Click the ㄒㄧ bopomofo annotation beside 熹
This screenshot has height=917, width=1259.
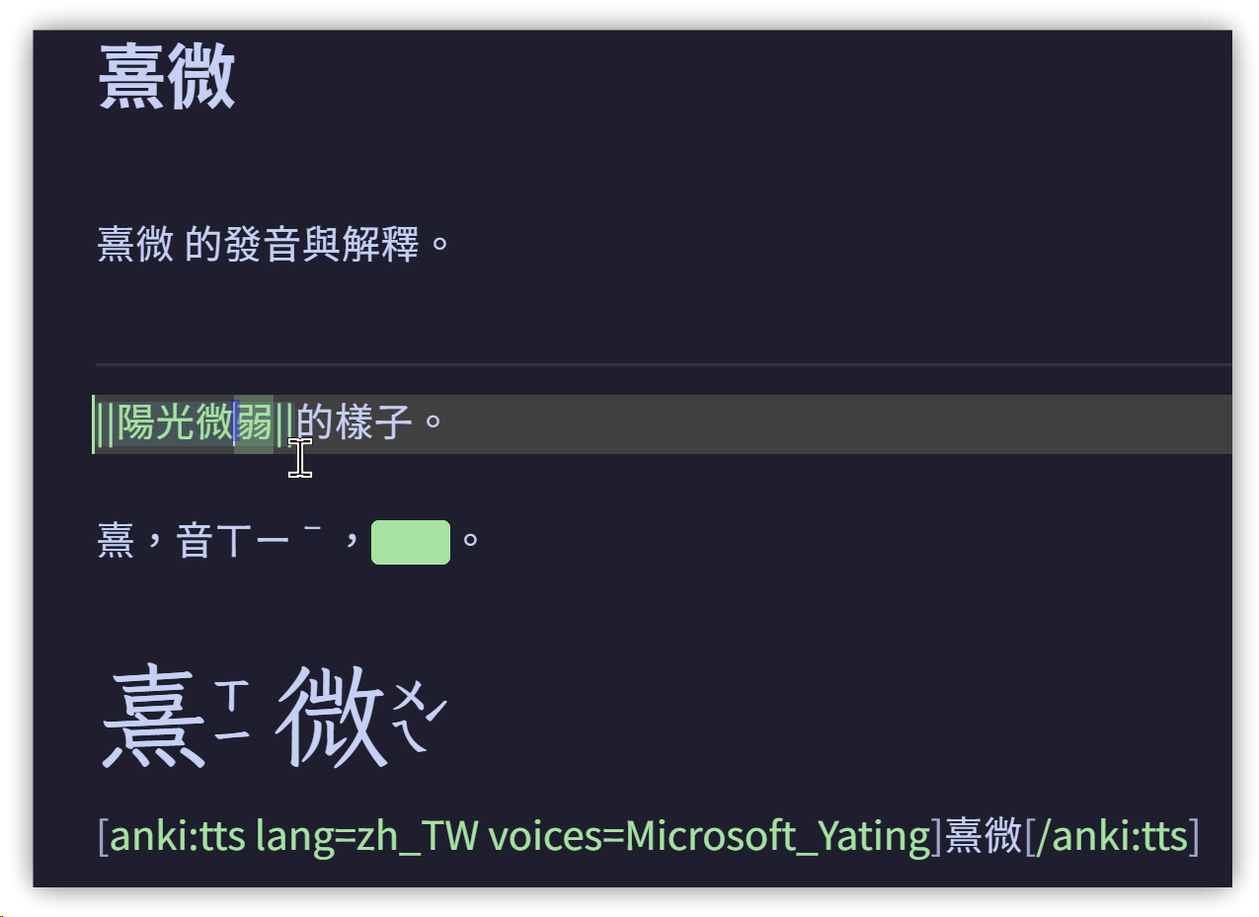(x=233, y=709)
